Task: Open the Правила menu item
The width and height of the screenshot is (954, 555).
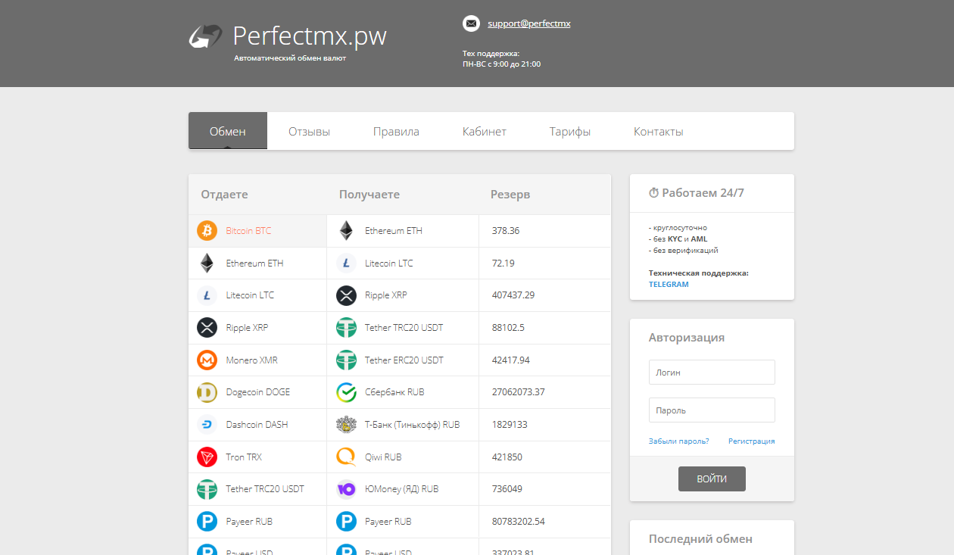Action: click(396, 132)
